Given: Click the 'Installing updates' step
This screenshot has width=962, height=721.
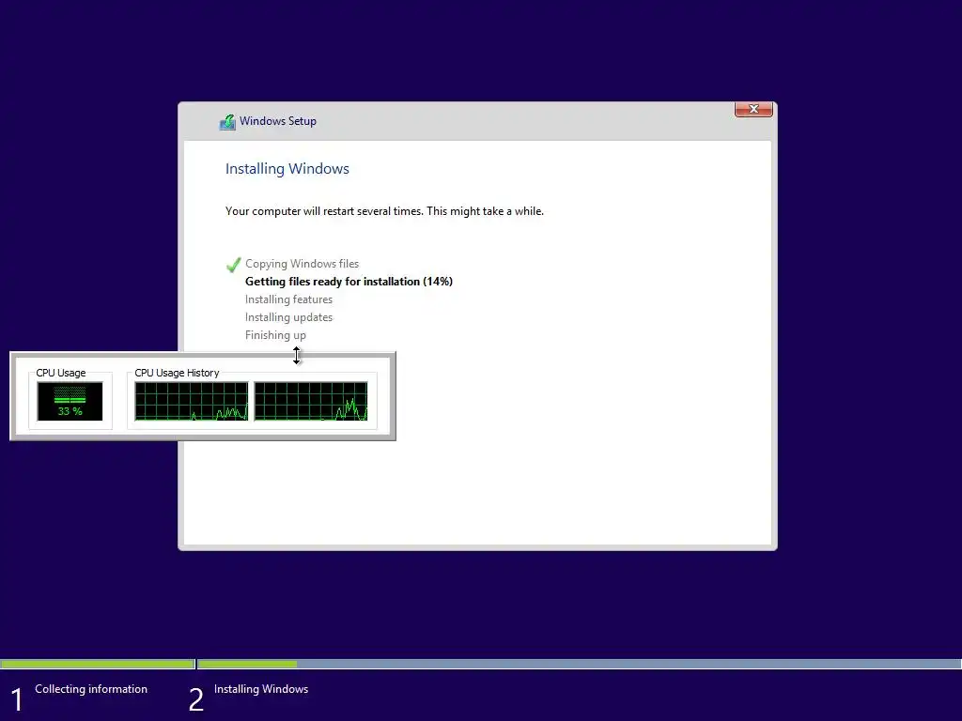Looking at the screenshot, I should point(288,317).
